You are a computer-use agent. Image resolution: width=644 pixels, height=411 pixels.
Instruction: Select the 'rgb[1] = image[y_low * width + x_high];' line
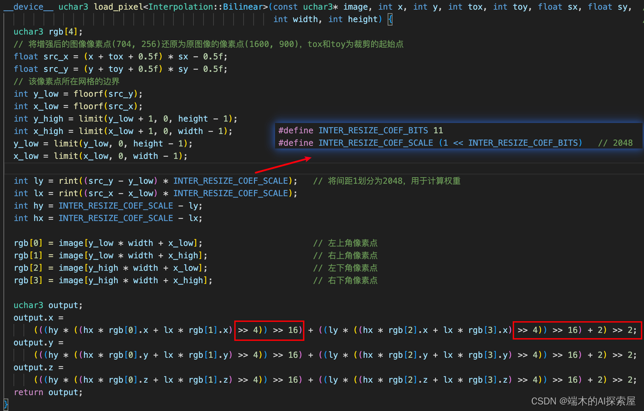(x=111, y=256)
